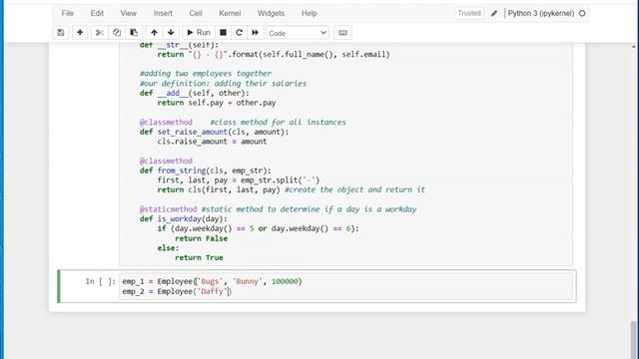The image size is (639, 359).
Task: Click the #adding two employees together comment
Action: (x=206, y=74)
